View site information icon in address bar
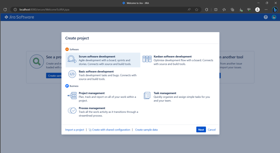The height and width of the screenshot is (153, 280). (15, 10)
